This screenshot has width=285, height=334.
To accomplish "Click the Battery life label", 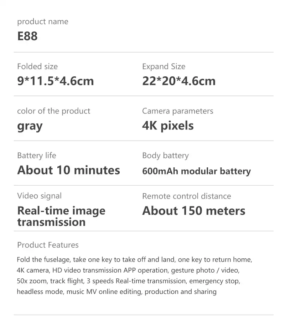I will click(x=37, y=156).
